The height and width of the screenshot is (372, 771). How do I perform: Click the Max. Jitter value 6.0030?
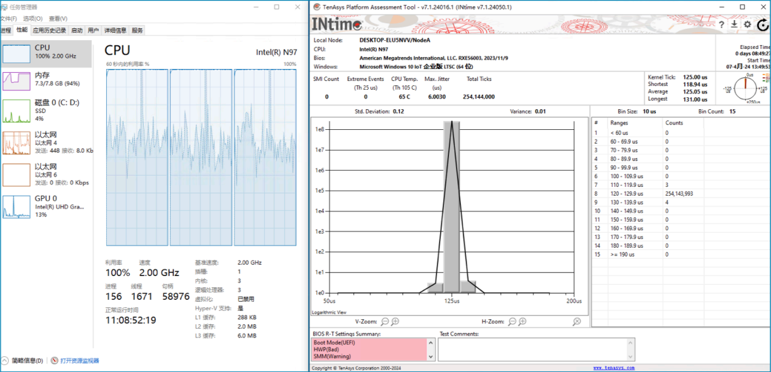pyautogui.click(x=437, y=97)
